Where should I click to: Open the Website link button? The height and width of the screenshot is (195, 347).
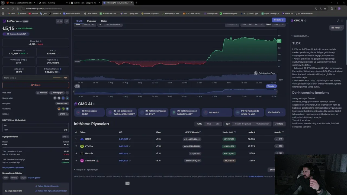click(42, 93)
